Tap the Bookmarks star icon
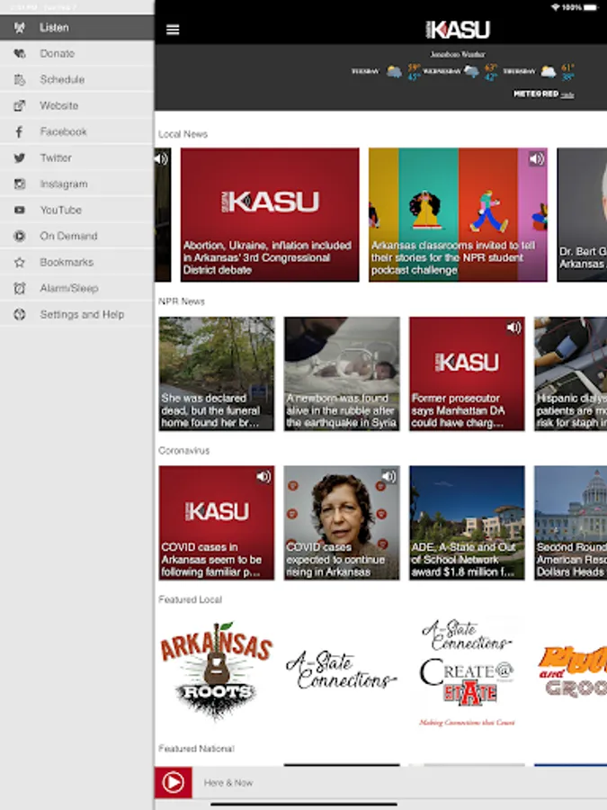 tap(20, 262)
